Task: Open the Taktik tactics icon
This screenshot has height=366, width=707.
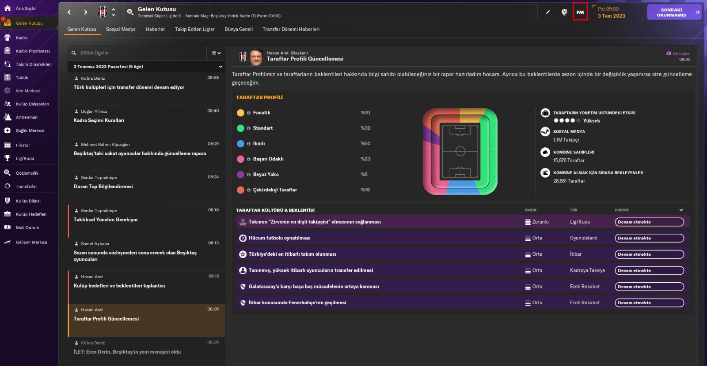Action: click(x=8, y=78)
